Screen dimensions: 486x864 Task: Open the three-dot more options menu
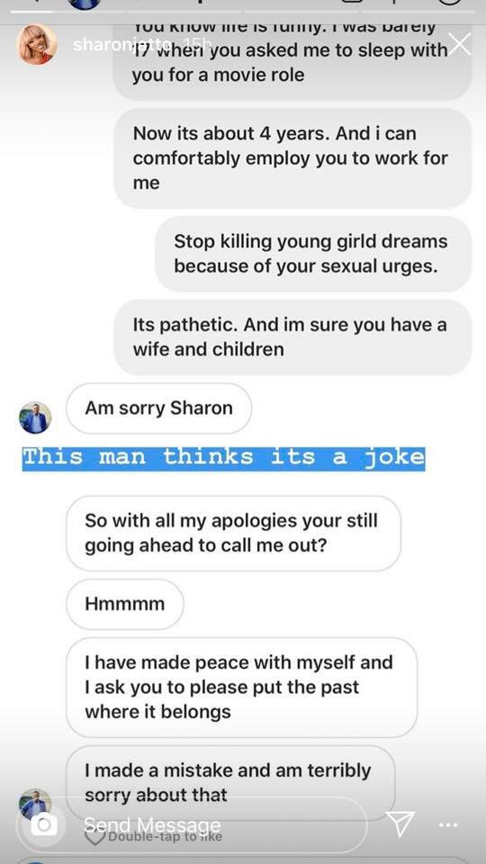448,825
